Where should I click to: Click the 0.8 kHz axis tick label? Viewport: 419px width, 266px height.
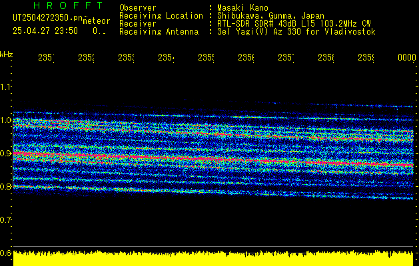5,186
